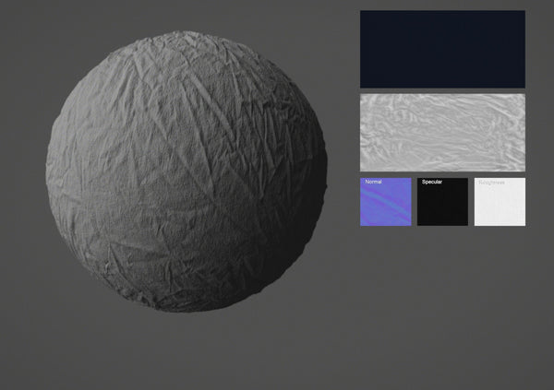The height and width of the screenshot is (390, 554).
Task: Click the bottom of the Specular tile
Action: (x=442, y=219)
